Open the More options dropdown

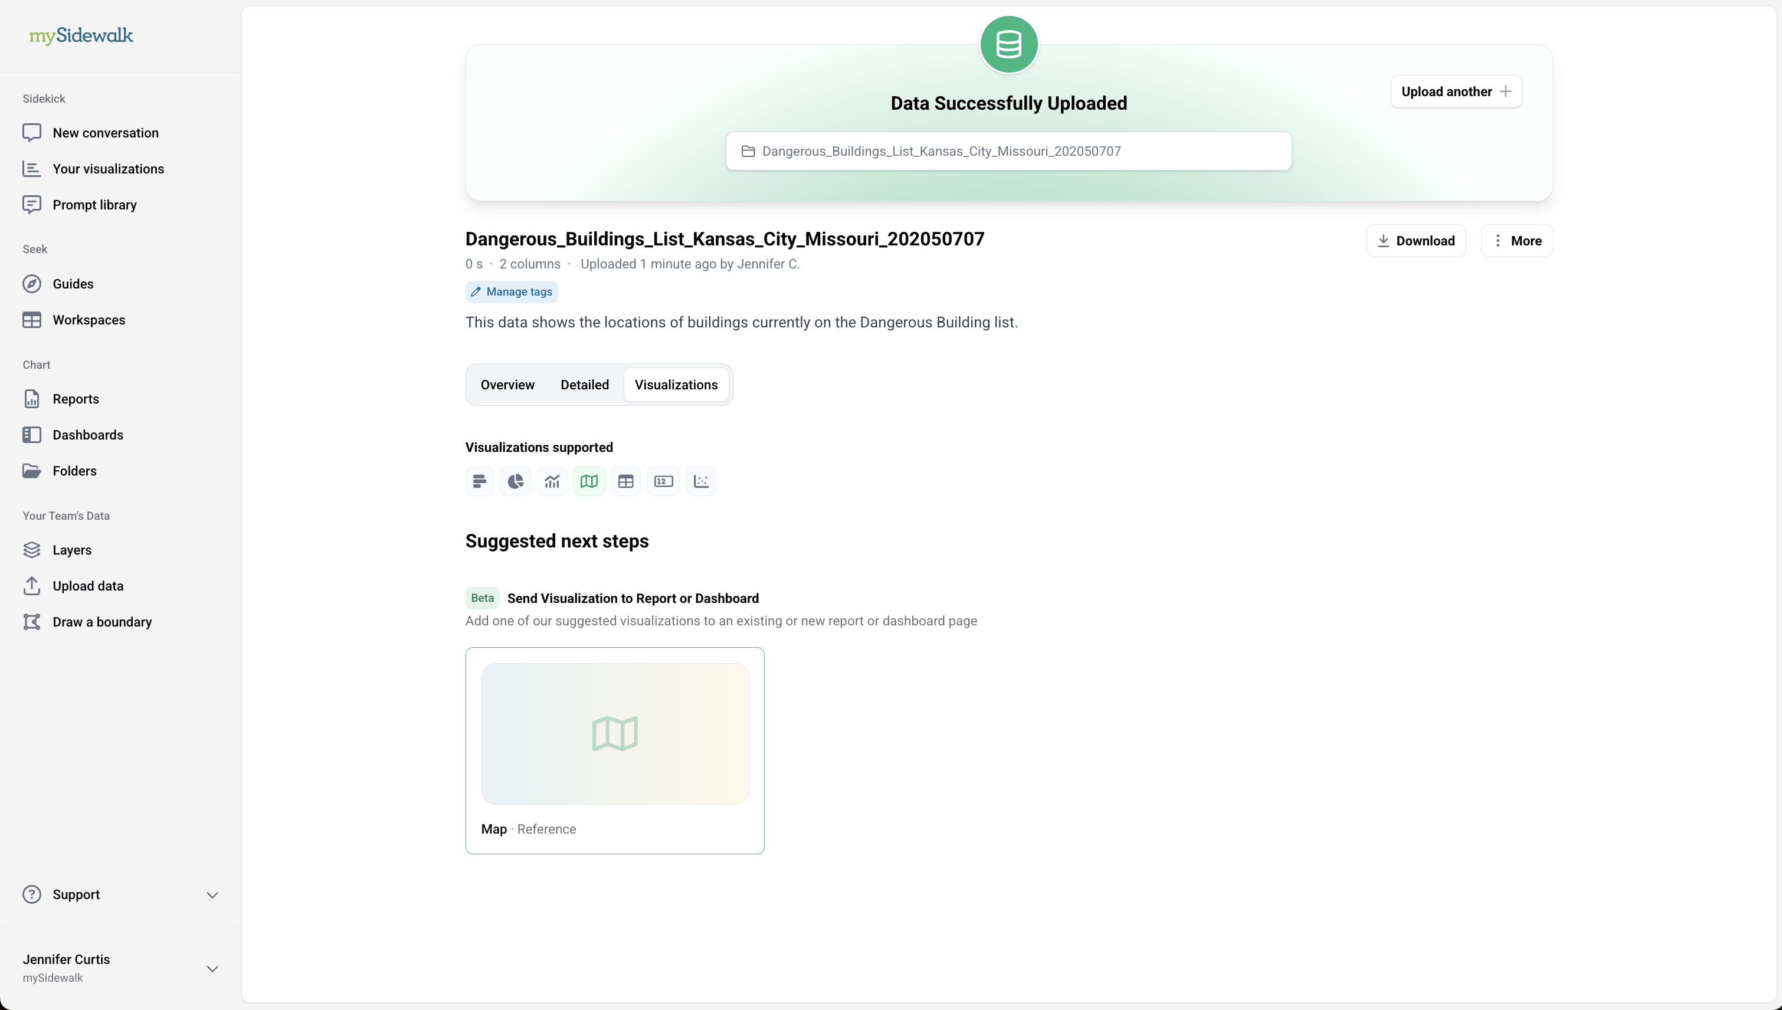1516,241
